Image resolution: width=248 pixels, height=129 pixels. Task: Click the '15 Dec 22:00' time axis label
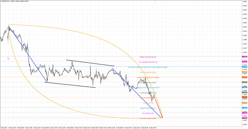coord(37,128)
